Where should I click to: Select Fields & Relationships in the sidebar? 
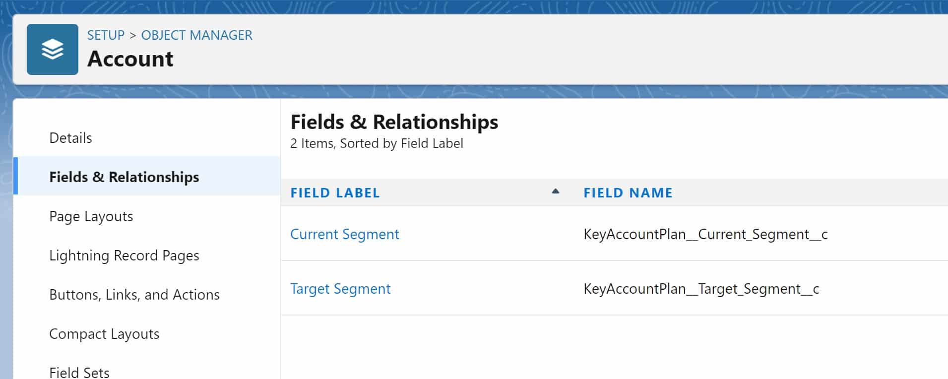coord(124,177)
